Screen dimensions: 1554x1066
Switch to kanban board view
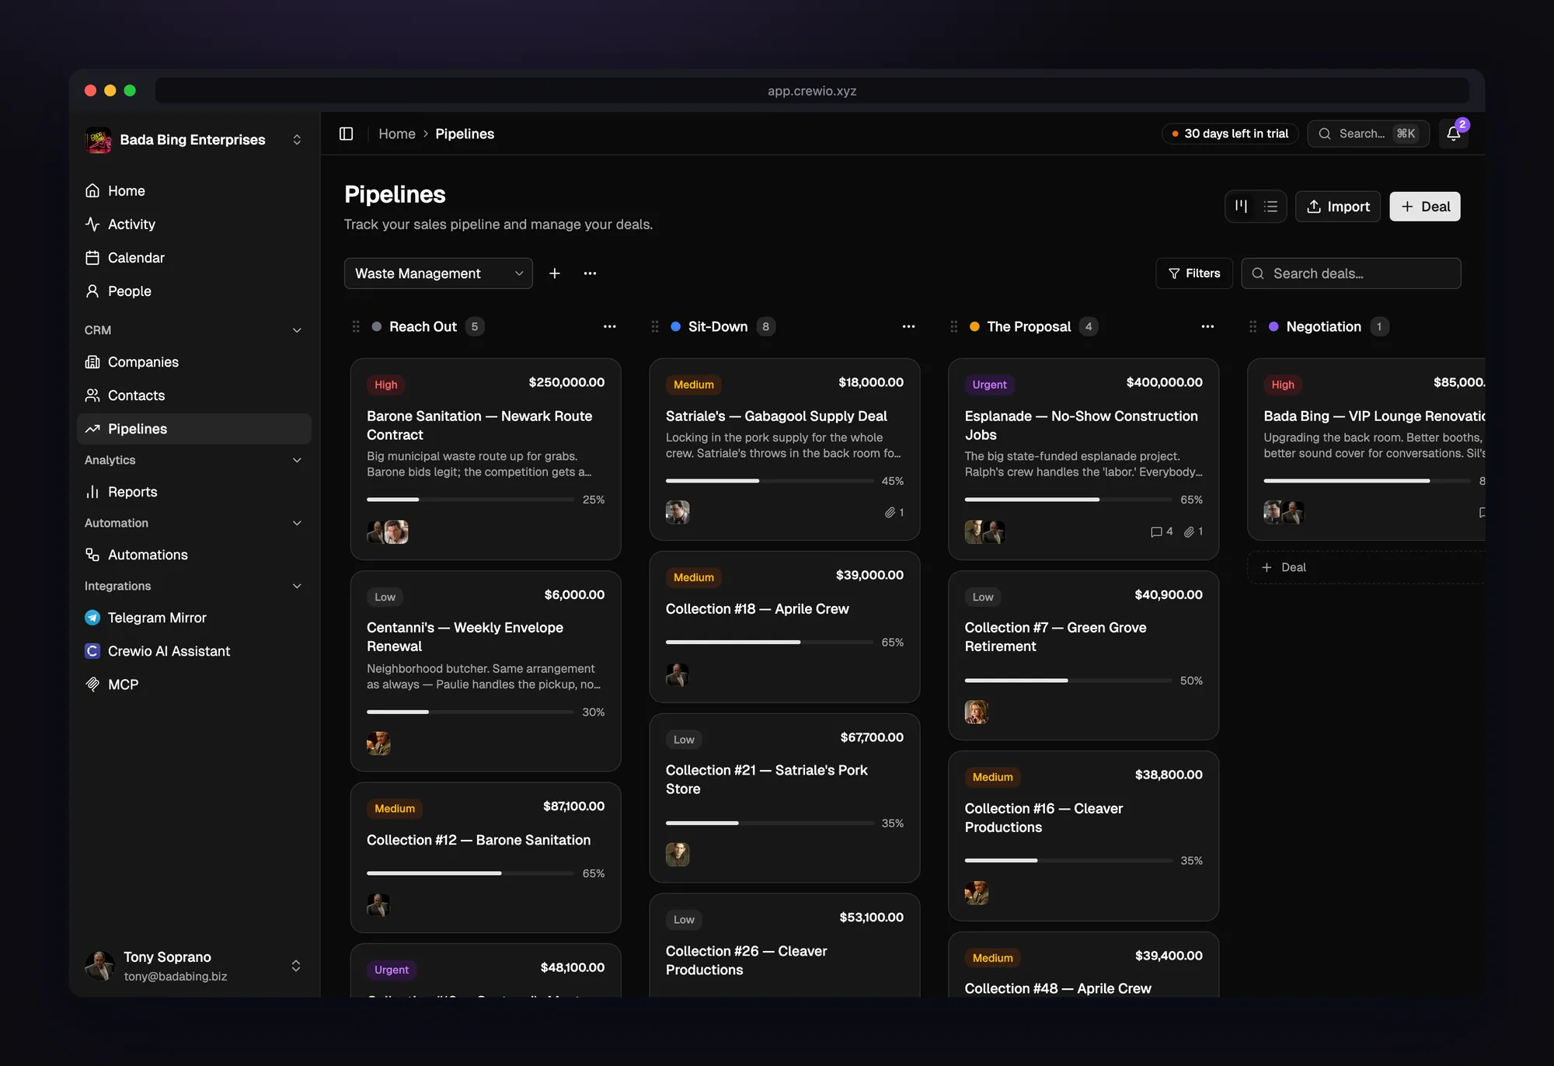pyautogui.click(x=1241, y=207)
